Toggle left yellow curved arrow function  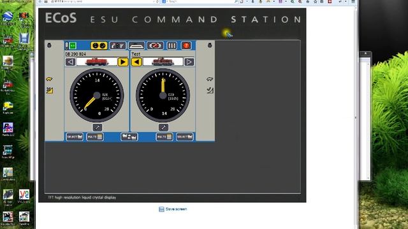coord(49,79)
